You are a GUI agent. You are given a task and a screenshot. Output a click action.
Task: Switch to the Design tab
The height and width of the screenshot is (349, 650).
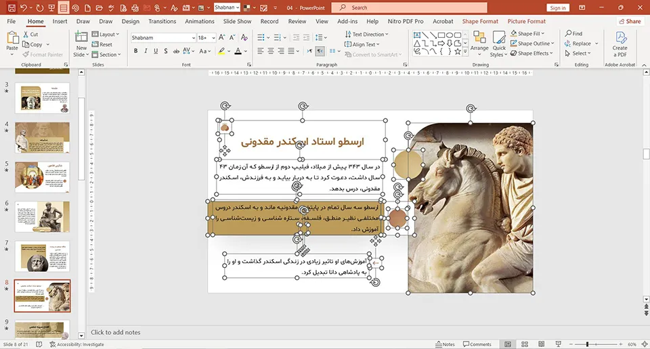pyautogui.click(x=131, y=21)
